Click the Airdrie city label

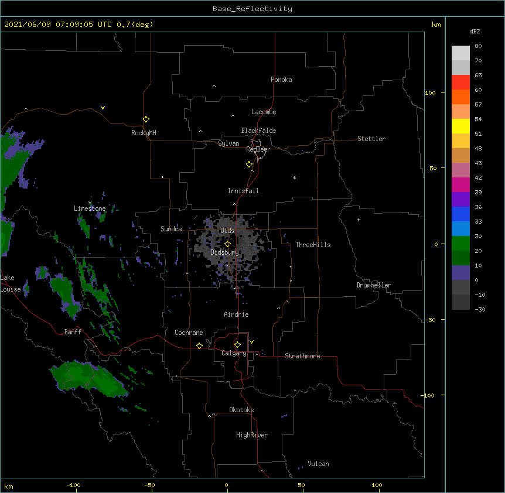[x=237, y=314]
